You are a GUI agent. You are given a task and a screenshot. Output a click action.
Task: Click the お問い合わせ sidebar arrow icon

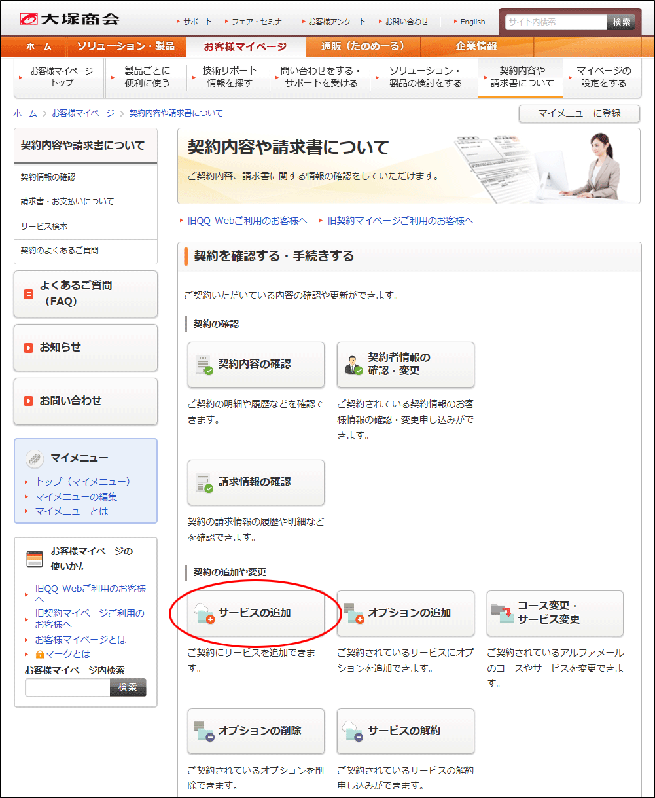point(28,401)
